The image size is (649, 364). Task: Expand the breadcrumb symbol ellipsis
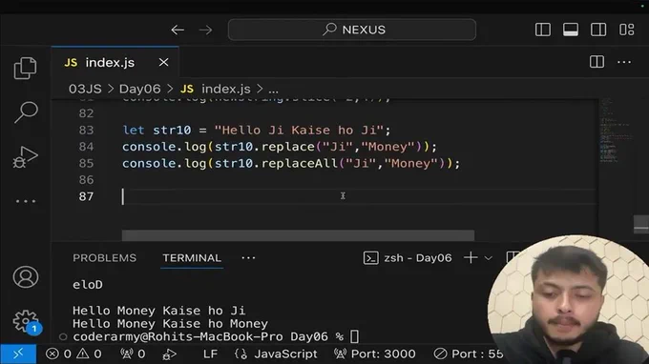click(x=274, y=90)
